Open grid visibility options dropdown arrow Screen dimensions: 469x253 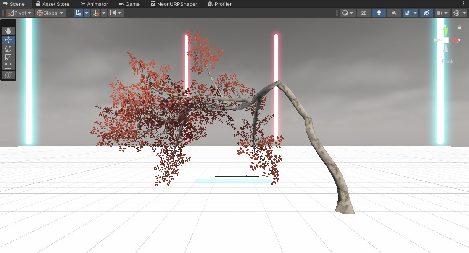pos(87,13)
